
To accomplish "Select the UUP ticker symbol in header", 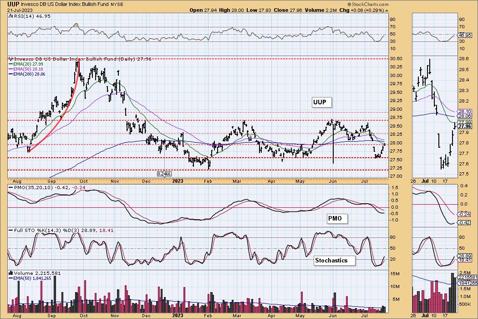I will (x=13, y=4).
